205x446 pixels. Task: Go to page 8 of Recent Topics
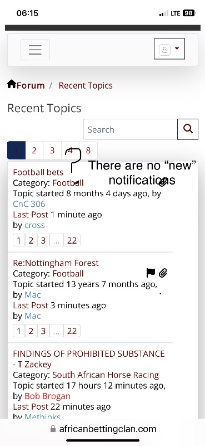click(x=88, y=150)
